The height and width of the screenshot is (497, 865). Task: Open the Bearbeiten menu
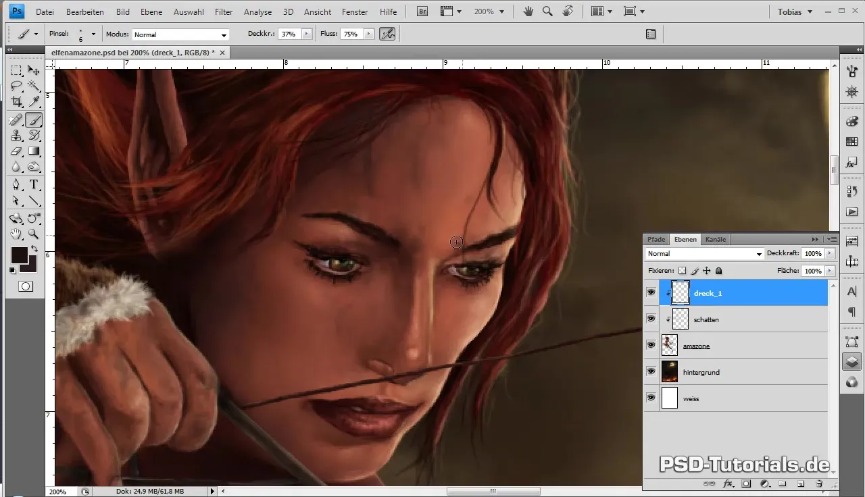point(85,11)
